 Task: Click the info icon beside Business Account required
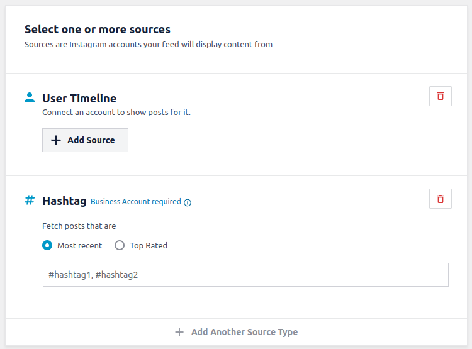click(188, 202)
